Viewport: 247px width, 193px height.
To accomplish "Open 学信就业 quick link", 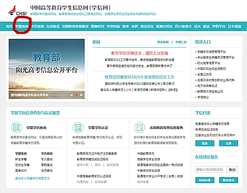I will coord(203,97).
